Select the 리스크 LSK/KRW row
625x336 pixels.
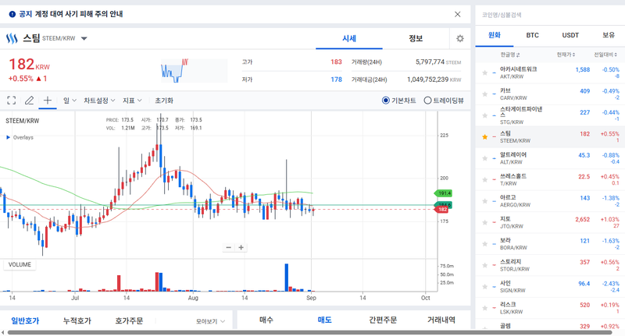click(550, 308)
